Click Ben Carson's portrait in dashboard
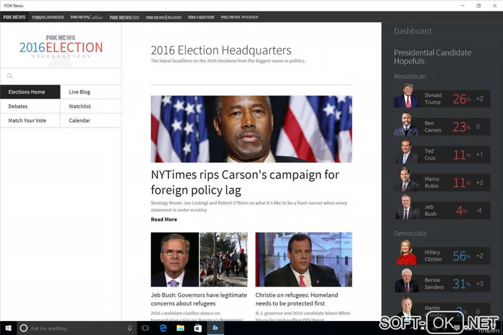Image resolution: width=503 pixels, height=335 pixels. tap(407, 124)
